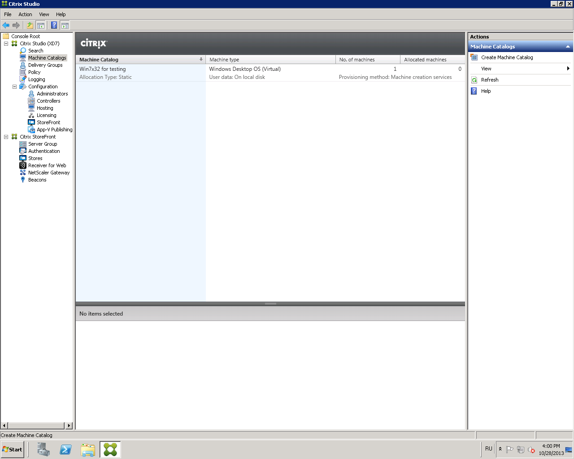The image size is (574, 459).
Task: Click the Create Machine Catalog icon in Actions
Action: coord(474,57)
